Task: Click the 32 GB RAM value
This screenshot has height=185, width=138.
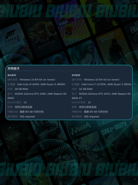Action: click(85, 89)
